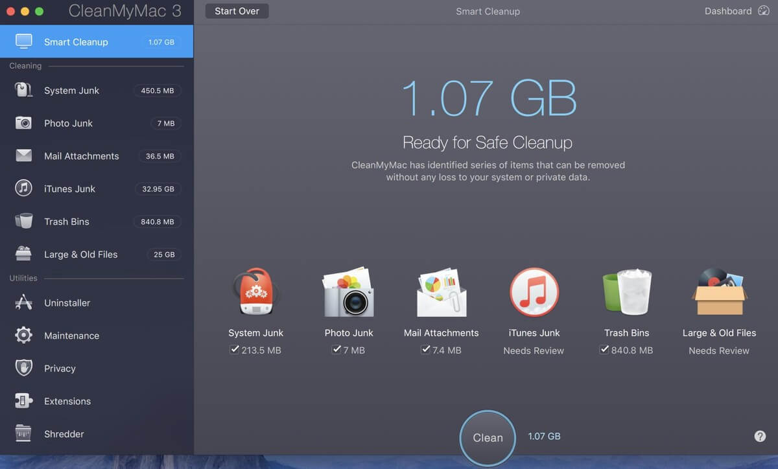Click the large red System Junk vacuum icon

coord(255,292)
